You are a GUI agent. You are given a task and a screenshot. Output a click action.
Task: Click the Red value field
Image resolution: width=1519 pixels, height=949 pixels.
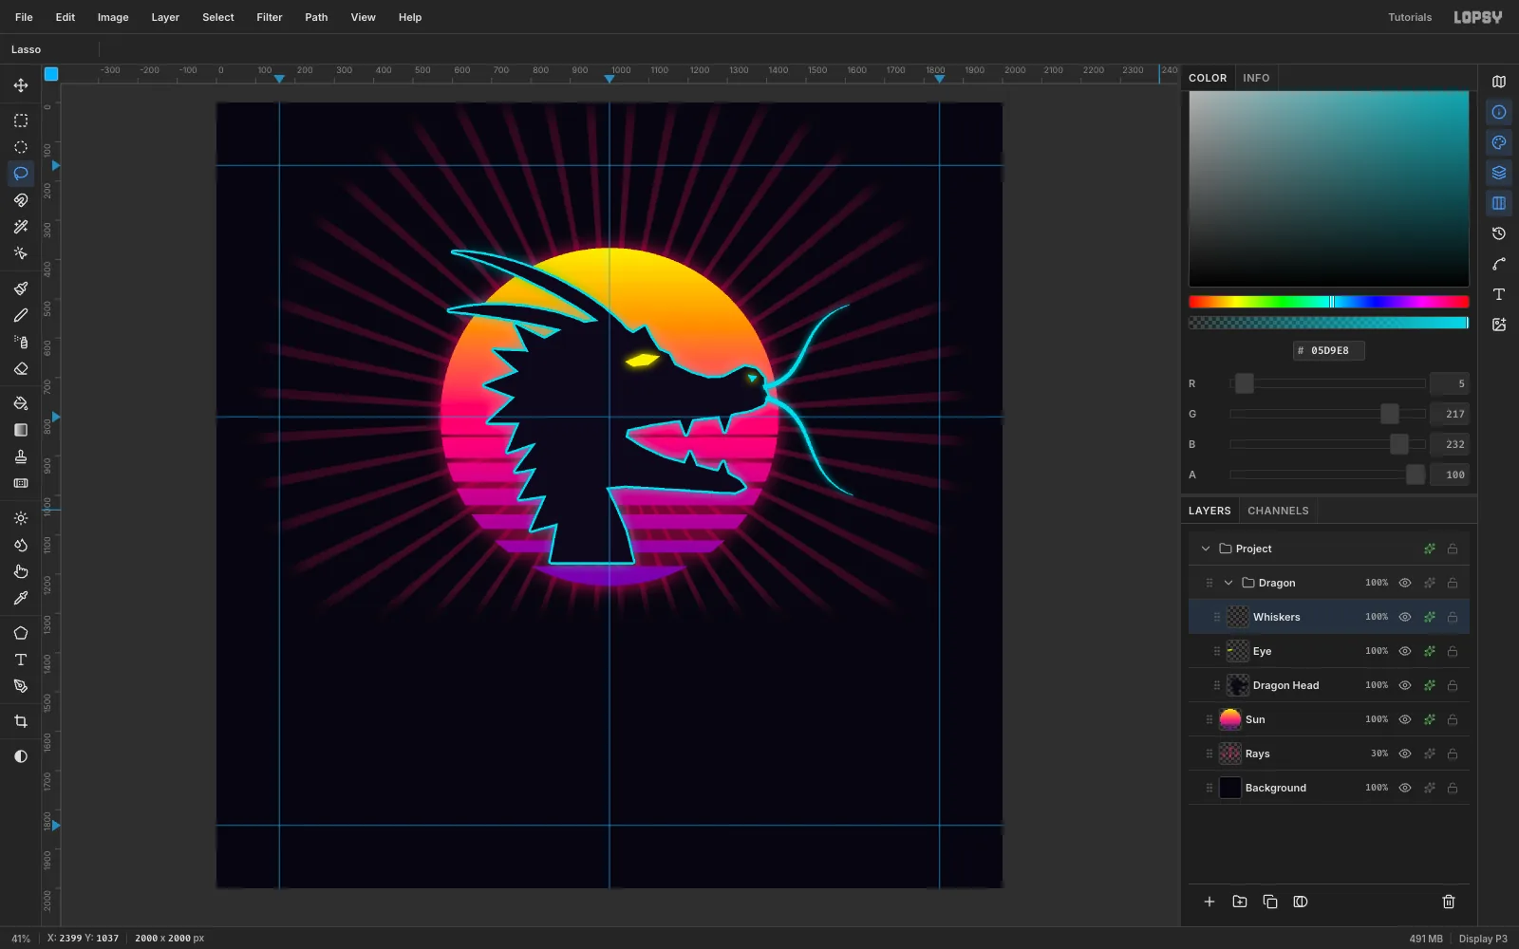click(x=1450, y=383)
